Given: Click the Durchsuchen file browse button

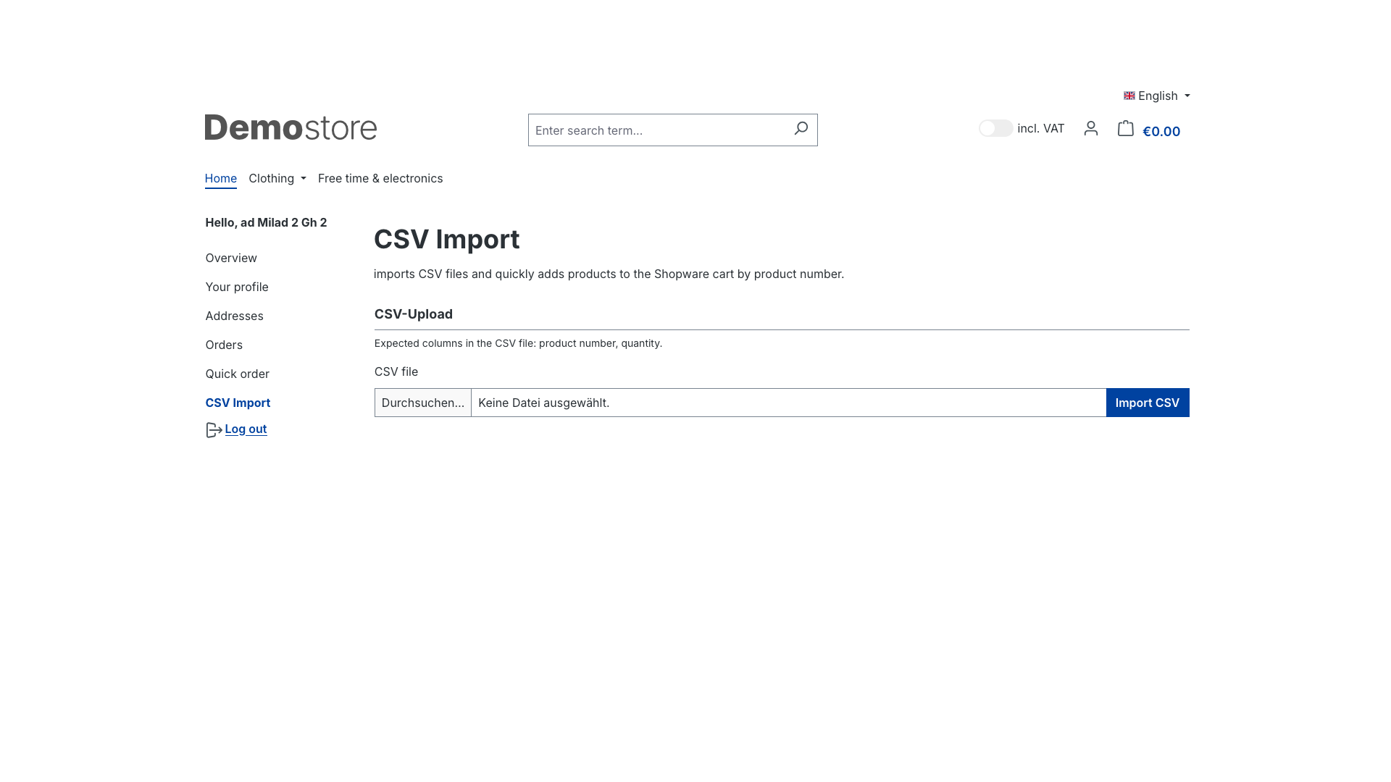Looking at the screenshot, I should [422, 403].
